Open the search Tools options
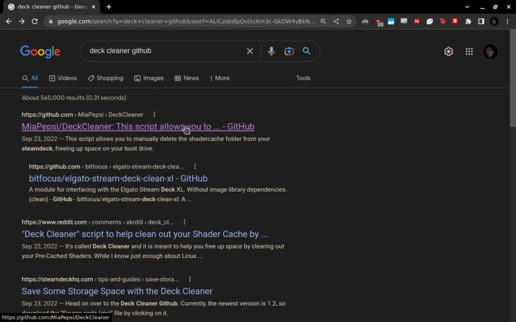 click(x=303, y=78)
